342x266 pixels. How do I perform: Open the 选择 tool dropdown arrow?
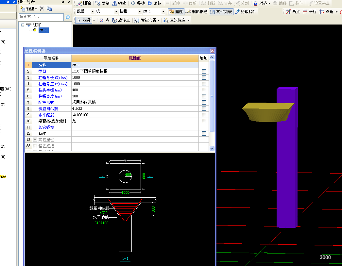[94, 20]
